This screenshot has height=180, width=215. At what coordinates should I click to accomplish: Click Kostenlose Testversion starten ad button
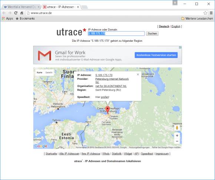pyautogui.click(x=156, y=55)
